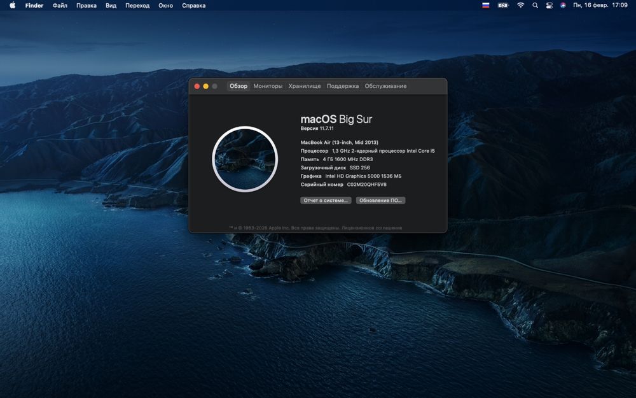Click the Версия 11.7.11 text
The image size is (636, 398).
point(317,129)
